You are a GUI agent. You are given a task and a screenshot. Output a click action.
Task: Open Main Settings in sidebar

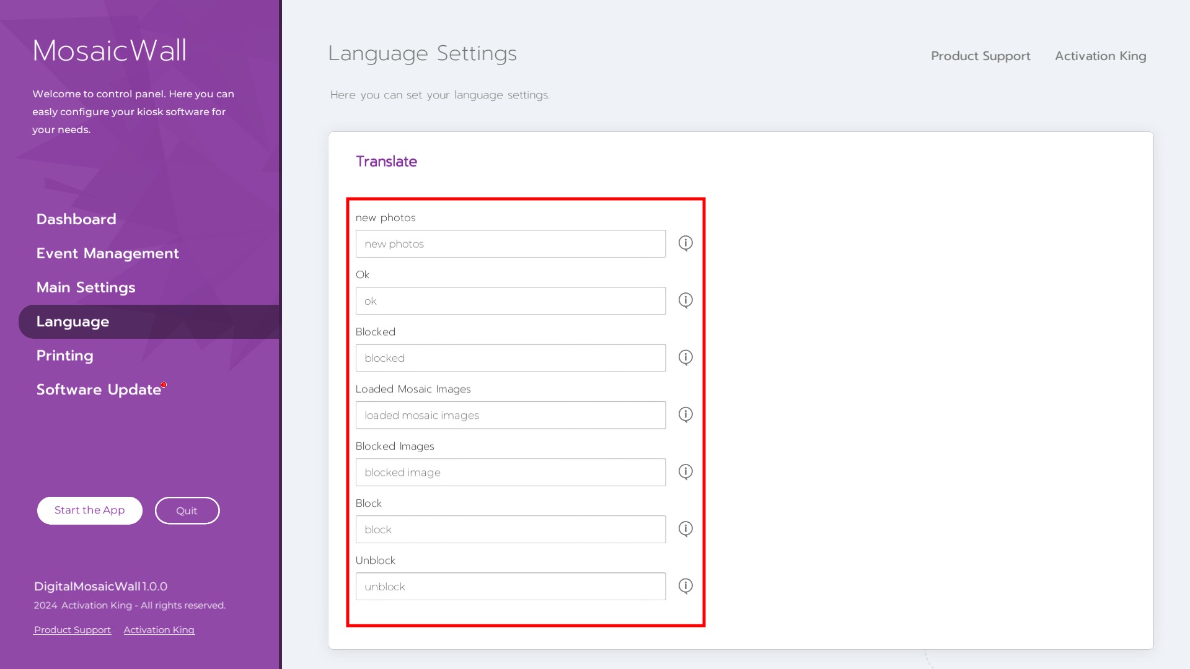(86, 287)
